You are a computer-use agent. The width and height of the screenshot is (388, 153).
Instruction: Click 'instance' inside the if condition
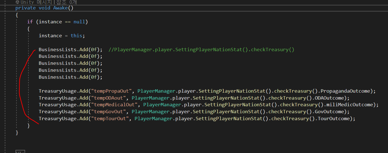tap(50, 22)
